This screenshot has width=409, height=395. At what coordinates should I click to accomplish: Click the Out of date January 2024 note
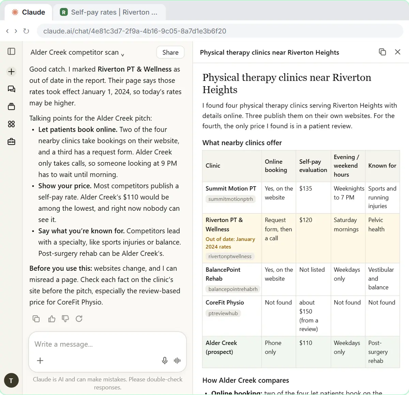pyautogui.click(x=230, y=243)
